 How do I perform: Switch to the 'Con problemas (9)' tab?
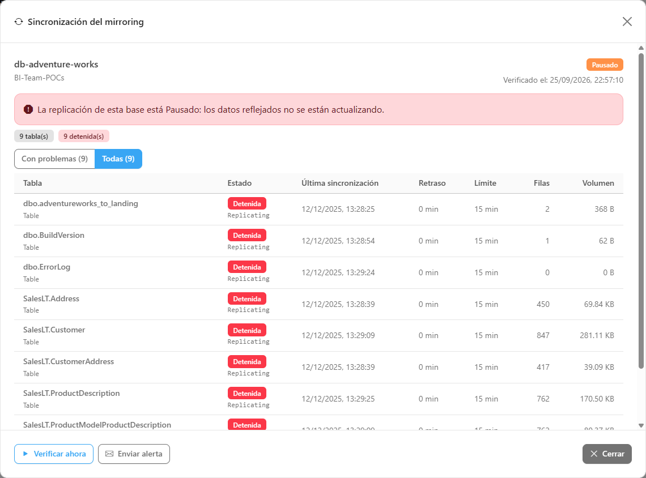click(55, 159)
